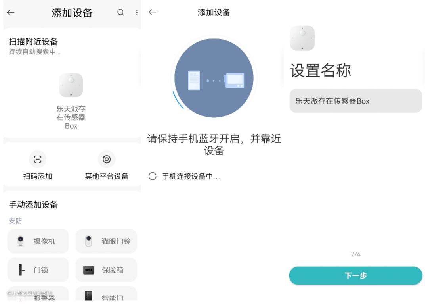Edit the device name input field
The height and width of the screenshot is (304, 428).
(x=355, y=101)
